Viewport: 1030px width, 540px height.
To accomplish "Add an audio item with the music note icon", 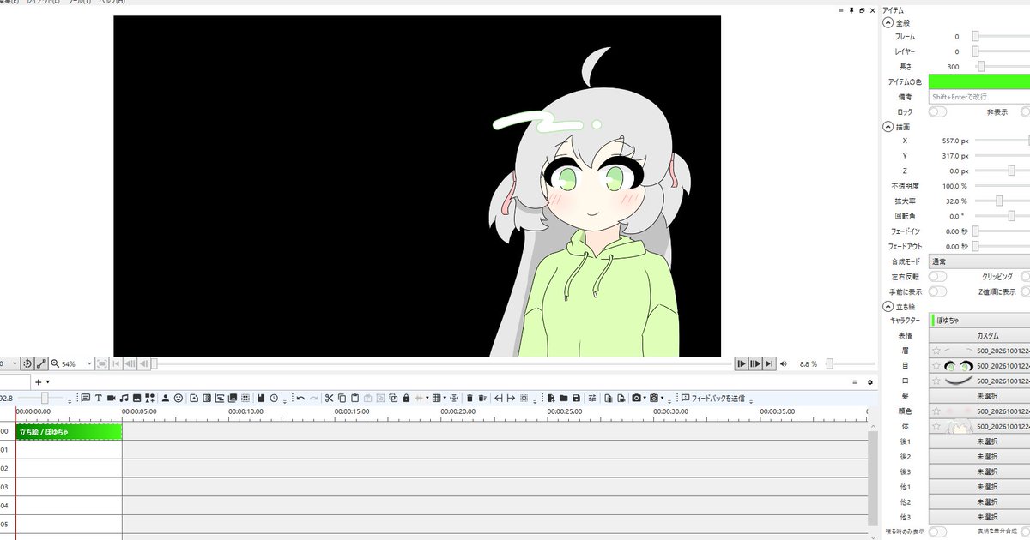I will pos(124,398).
